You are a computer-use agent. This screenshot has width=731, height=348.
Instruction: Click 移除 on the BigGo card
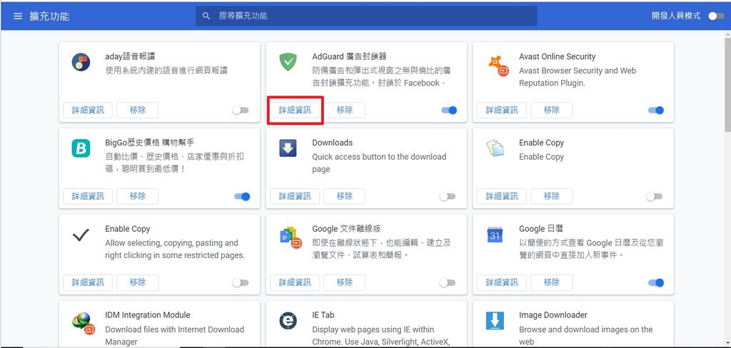pos(138,197)
